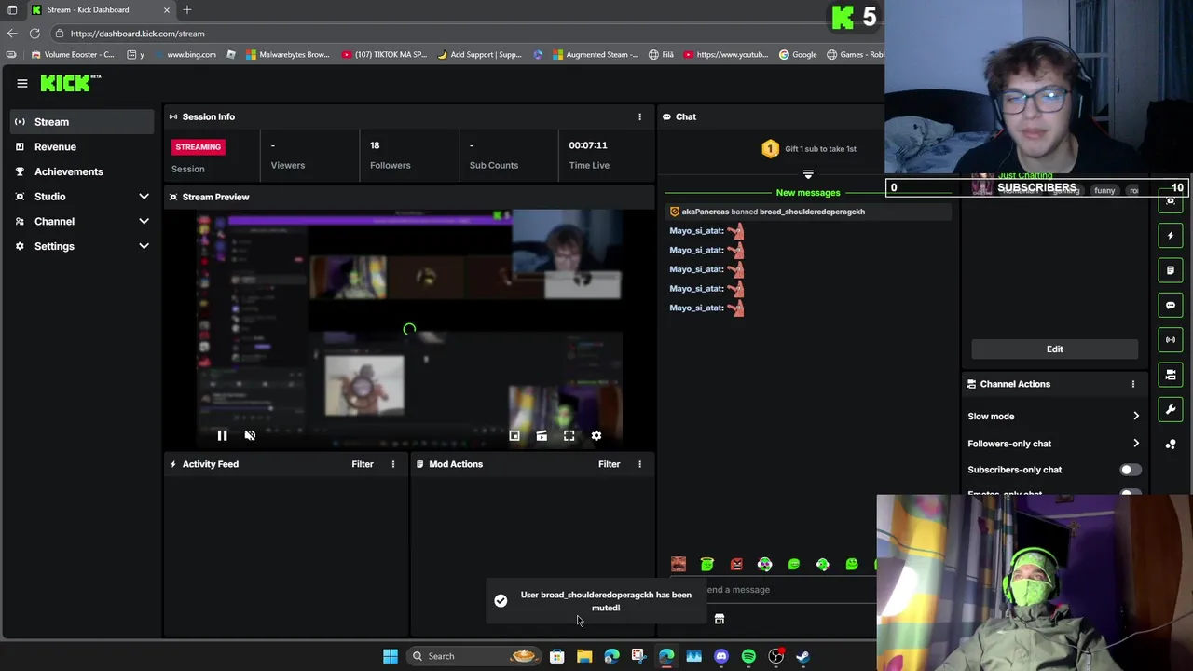Click the taskbar Search box

pyautogui.click(x=473, y=656)
